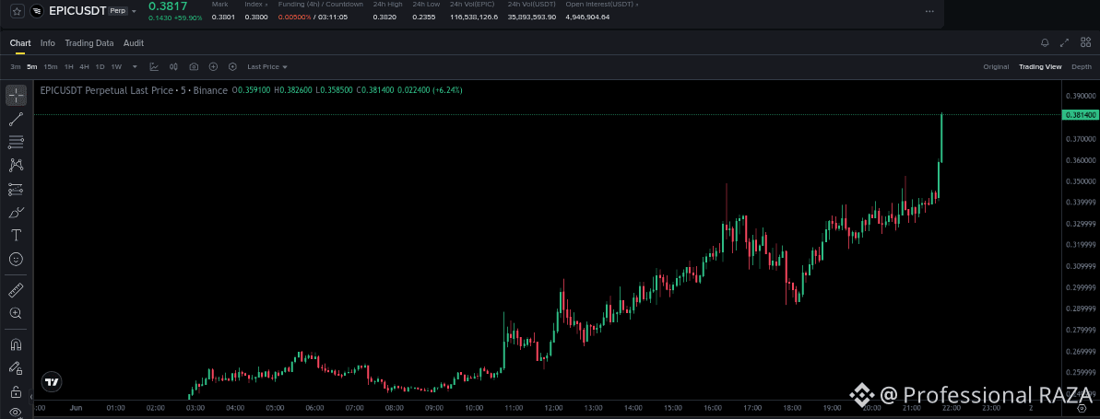Click the 0.381400 current price label

click(1081, 114)
